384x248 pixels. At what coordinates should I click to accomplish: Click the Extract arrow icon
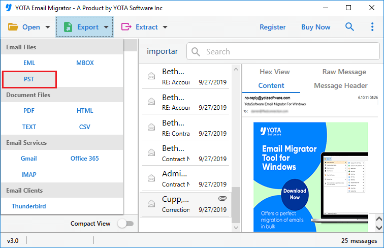tap(126, 27)
